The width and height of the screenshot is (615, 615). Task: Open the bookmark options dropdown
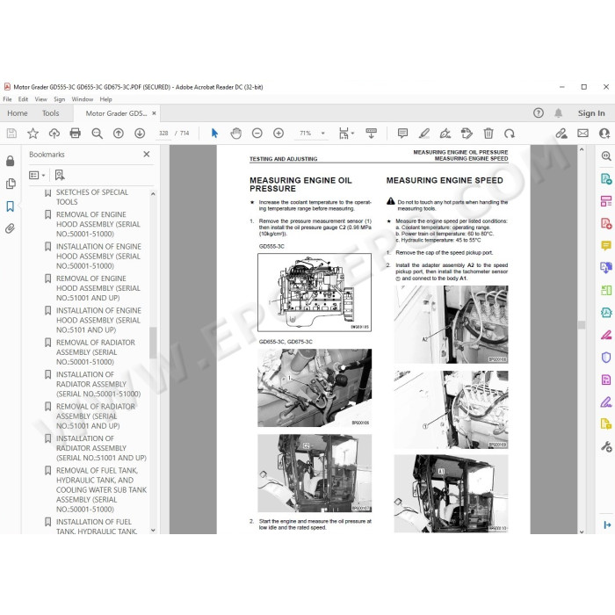[x=37, y=175]
